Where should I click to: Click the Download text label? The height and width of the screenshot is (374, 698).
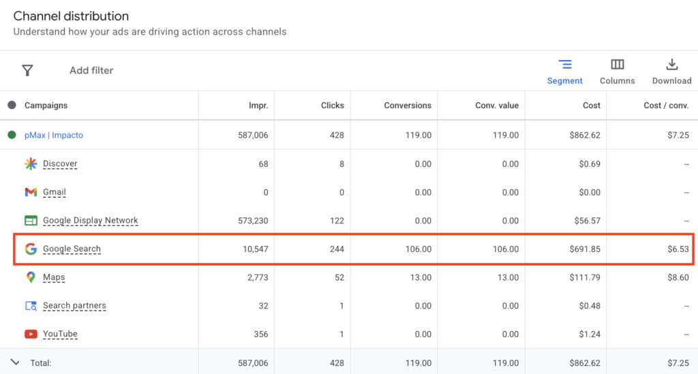tap(671, 81)
